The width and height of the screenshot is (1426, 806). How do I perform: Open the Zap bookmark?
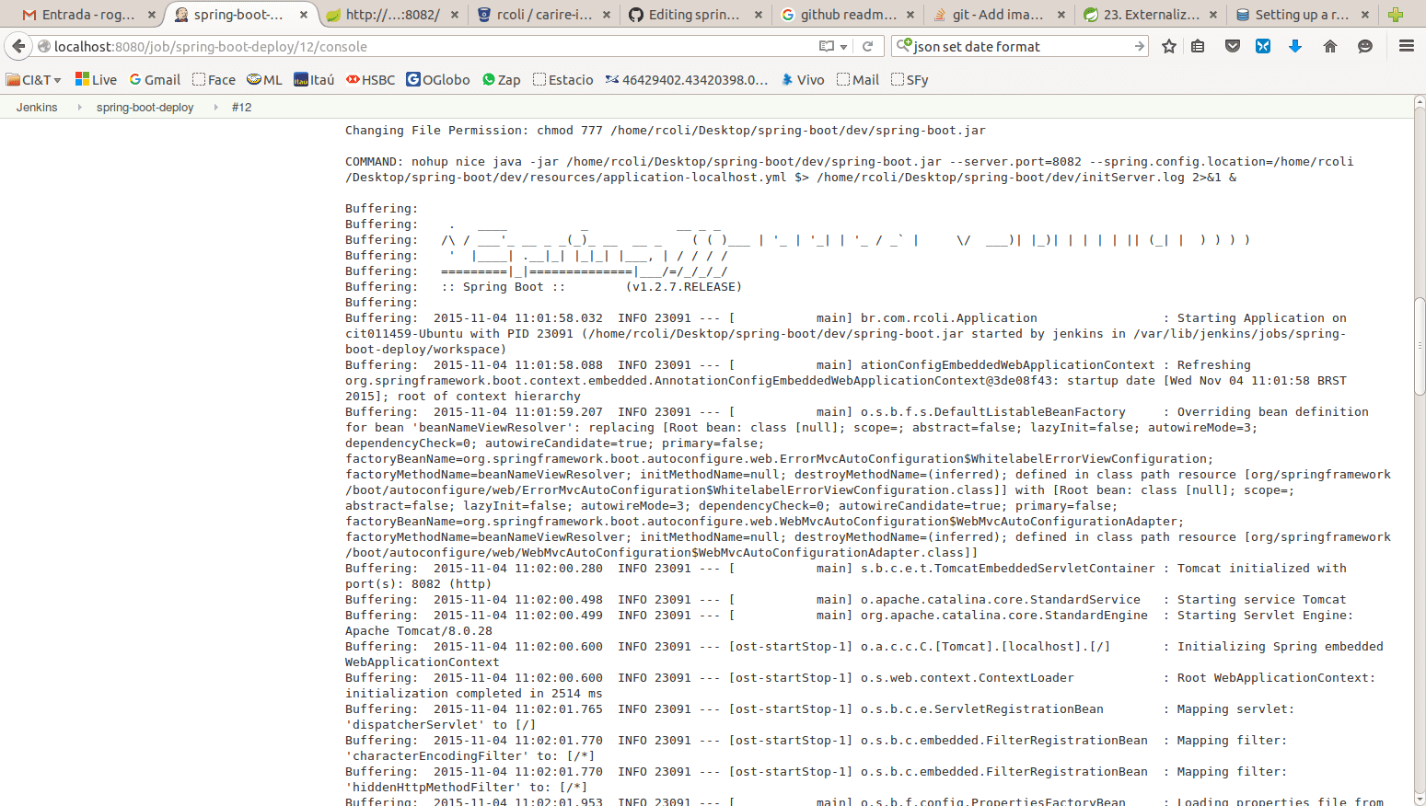[502, 80]
